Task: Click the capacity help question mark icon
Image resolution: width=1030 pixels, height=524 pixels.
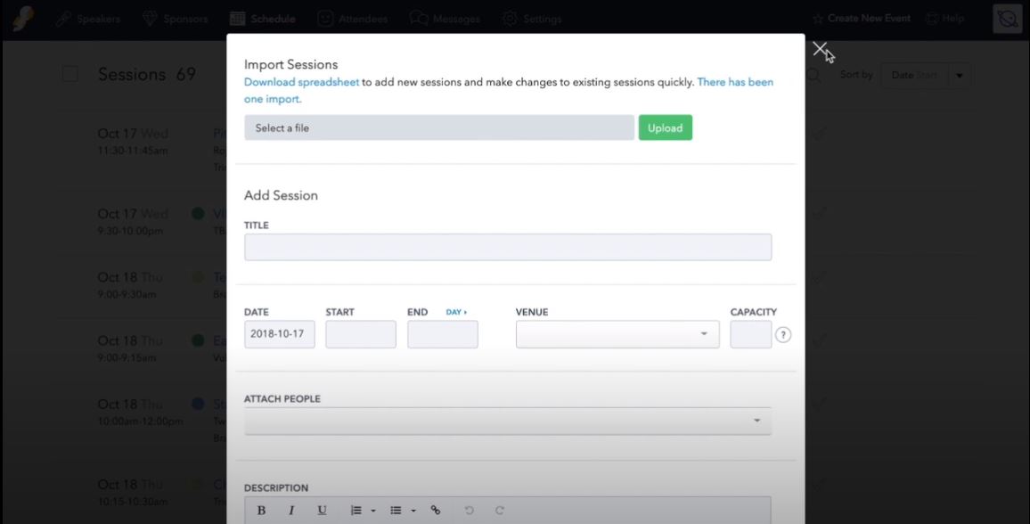Action: point(783,335)
